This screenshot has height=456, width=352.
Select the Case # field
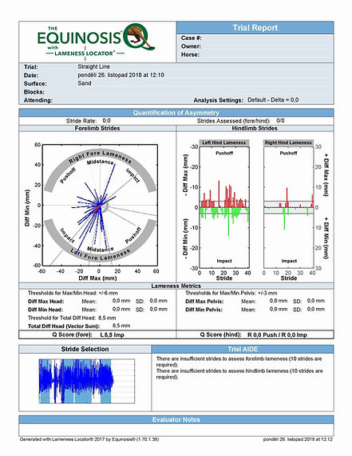pyautogui.click(x=255, y=38)
